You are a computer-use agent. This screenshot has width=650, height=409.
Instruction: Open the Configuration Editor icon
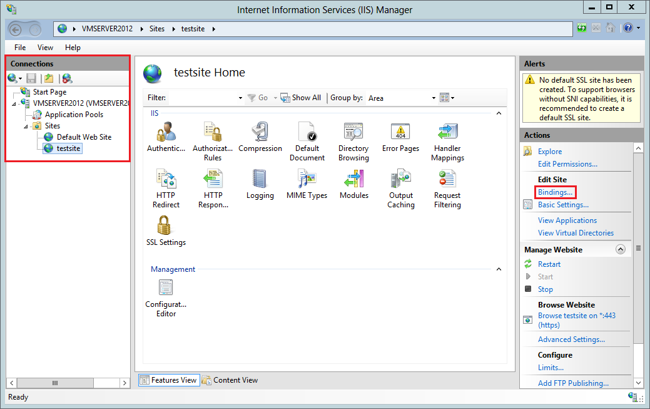[x=165, y=289]
